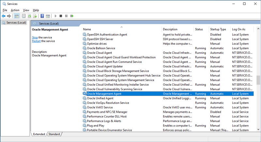
Task: Open the View menu
Action: 26,10
